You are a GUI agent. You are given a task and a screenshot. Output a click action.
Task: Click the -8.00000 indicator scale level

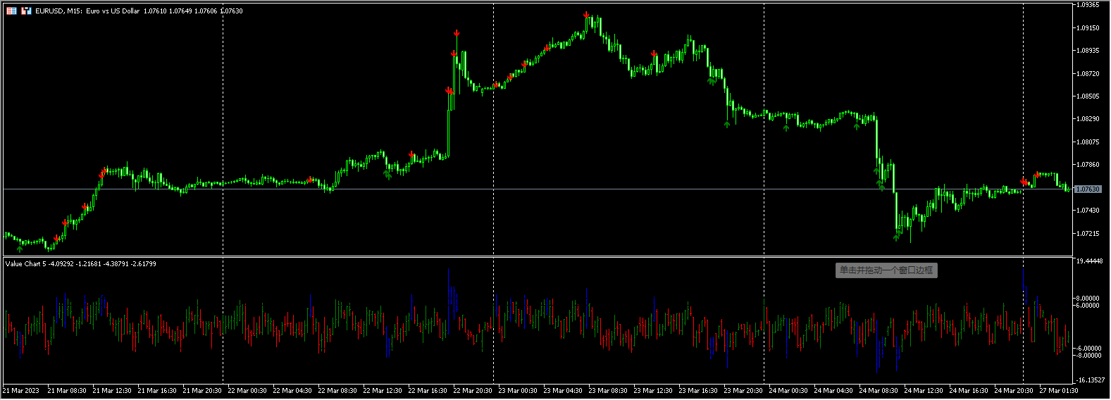(x=1088, y=356)
